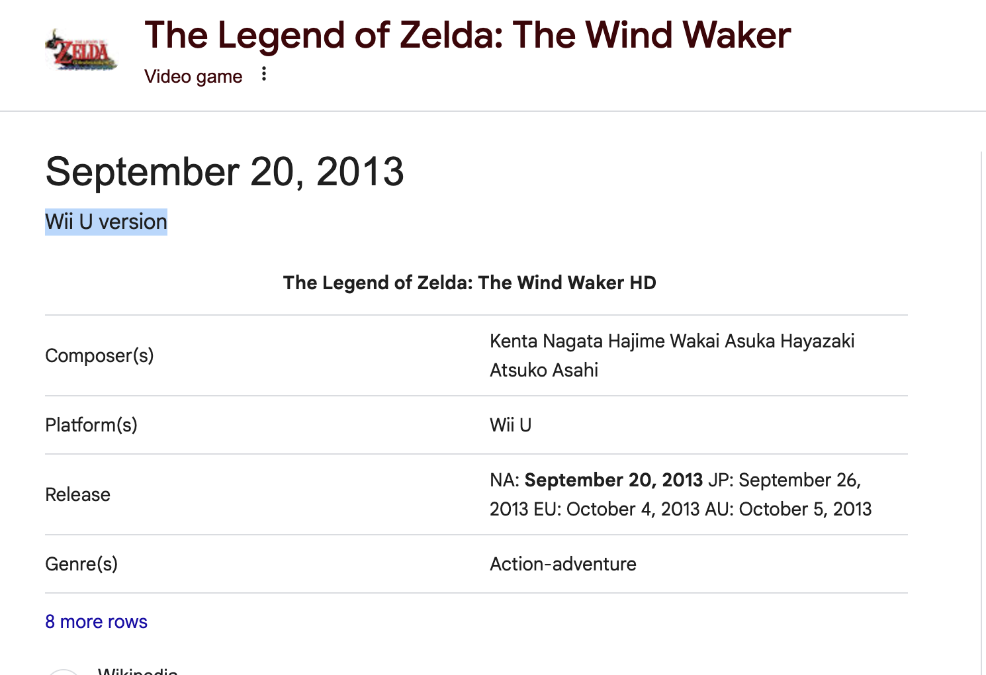Click the vertical scrollbar on the right
The image size is (986, 675).
click(982, 397)
